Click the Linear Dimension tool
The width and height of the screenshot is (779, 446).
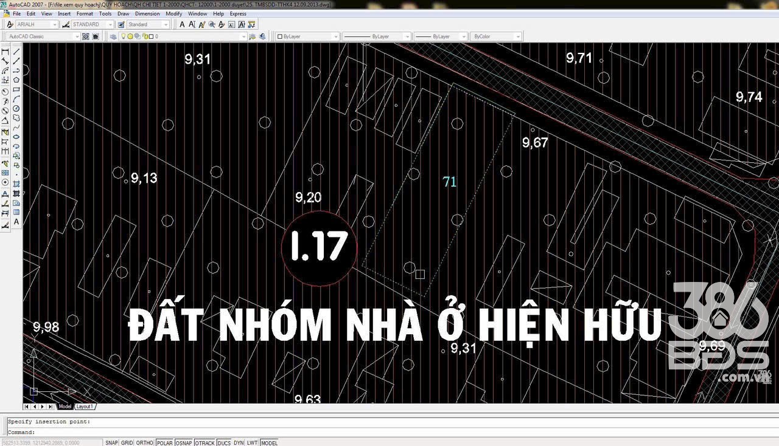click(x=5, y=52)
